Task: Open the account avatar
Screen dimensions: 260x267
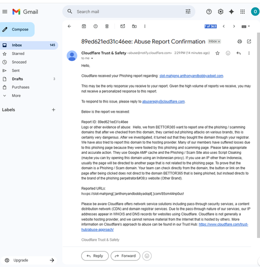Action: [255, 12]
